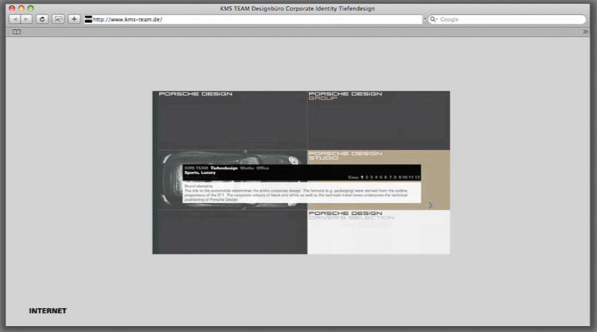Go to case number 6

point(386,177)
